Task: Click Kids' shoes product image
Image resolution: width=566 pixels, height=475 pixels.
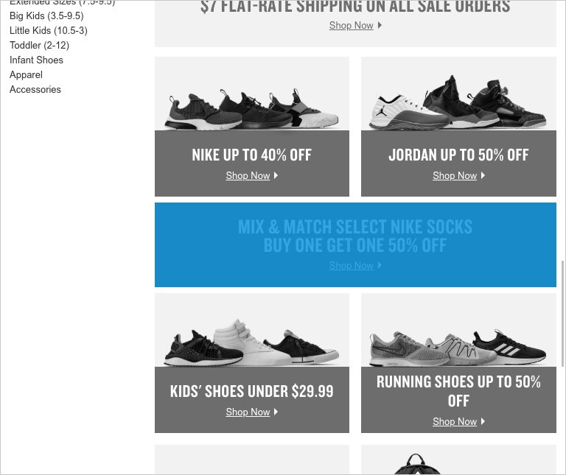Action: coord(252,330)
